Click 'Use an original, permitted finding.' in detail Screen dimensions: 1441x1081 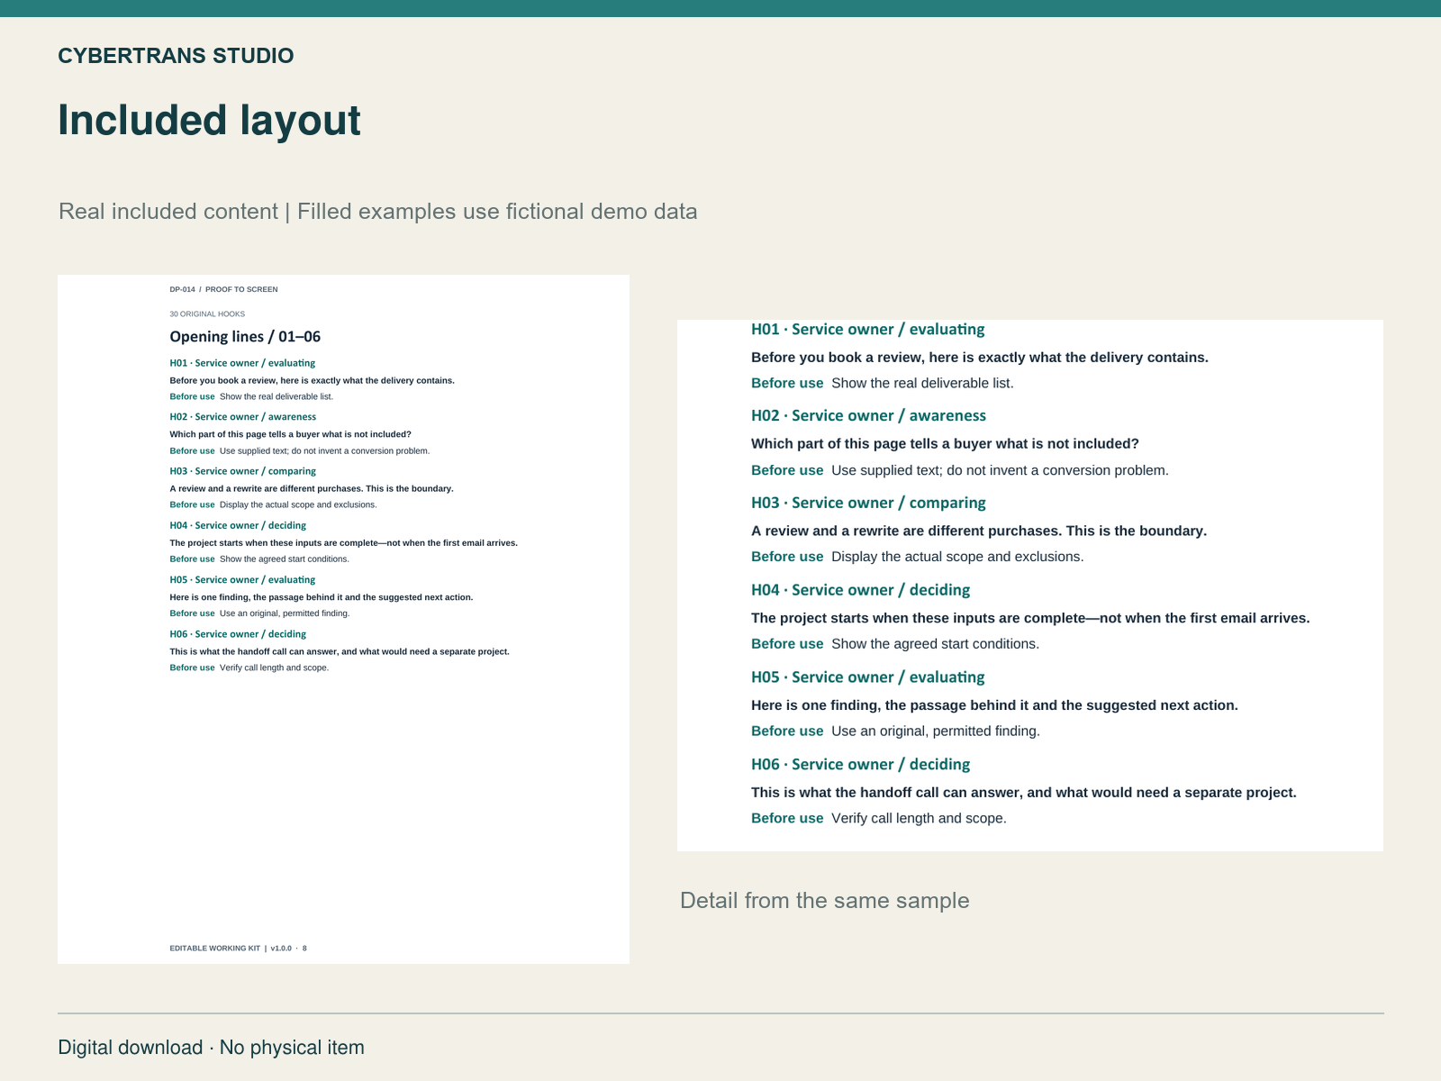936,731
